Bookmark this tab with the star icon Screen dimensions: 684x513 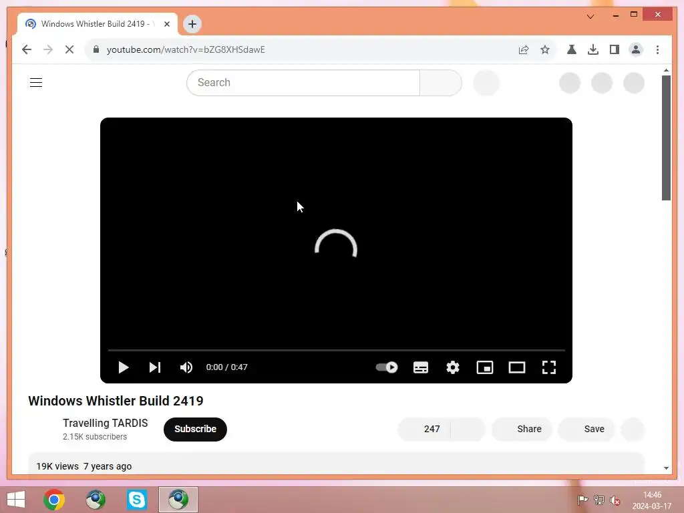pos(545,49)
